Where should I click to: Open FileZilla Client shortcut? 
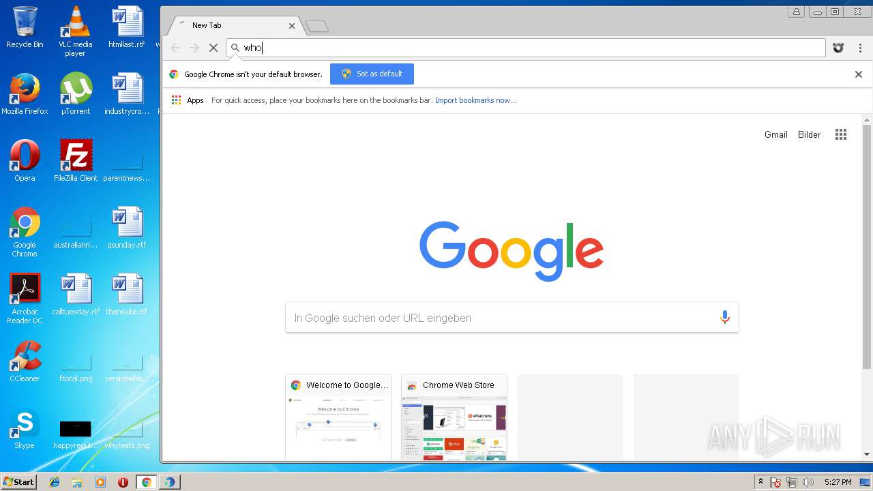coord(75,161)
